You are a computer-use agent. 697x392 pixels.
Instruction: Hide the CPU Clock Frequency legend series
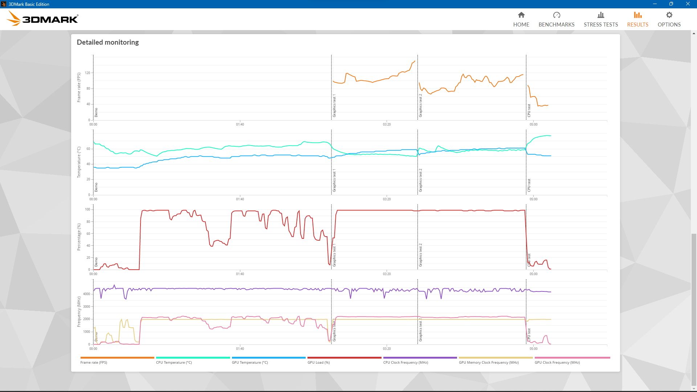405,362
